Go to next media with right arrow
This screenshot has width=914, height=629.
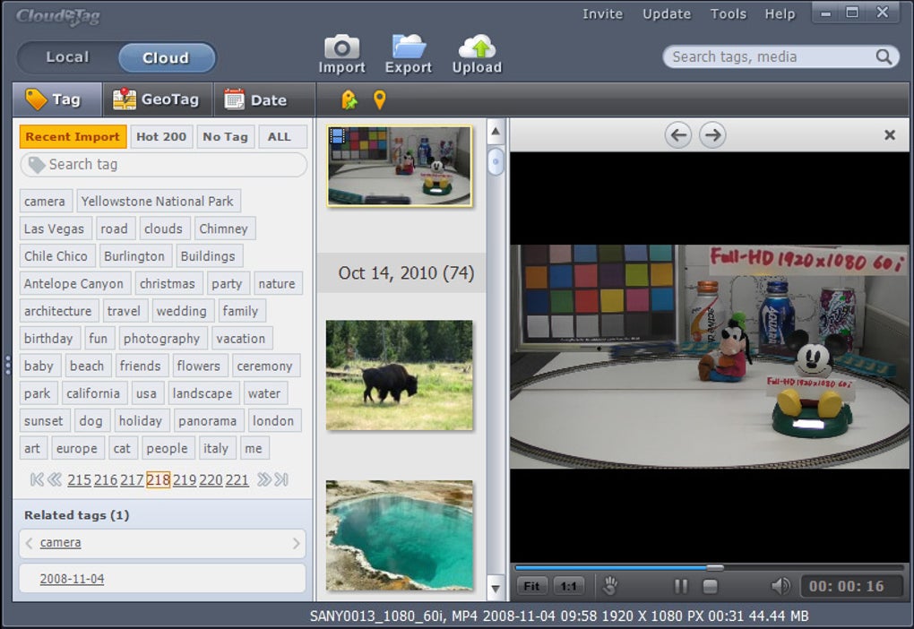(712, 135)
